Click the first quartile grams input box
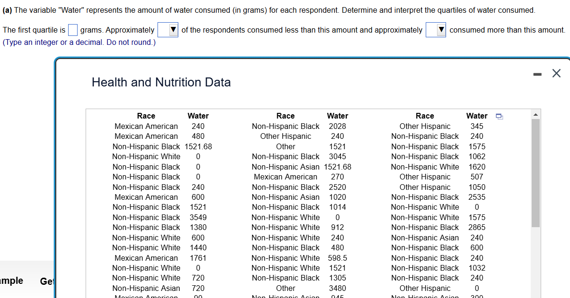This screenshot has height=298, width=570. 73,30
